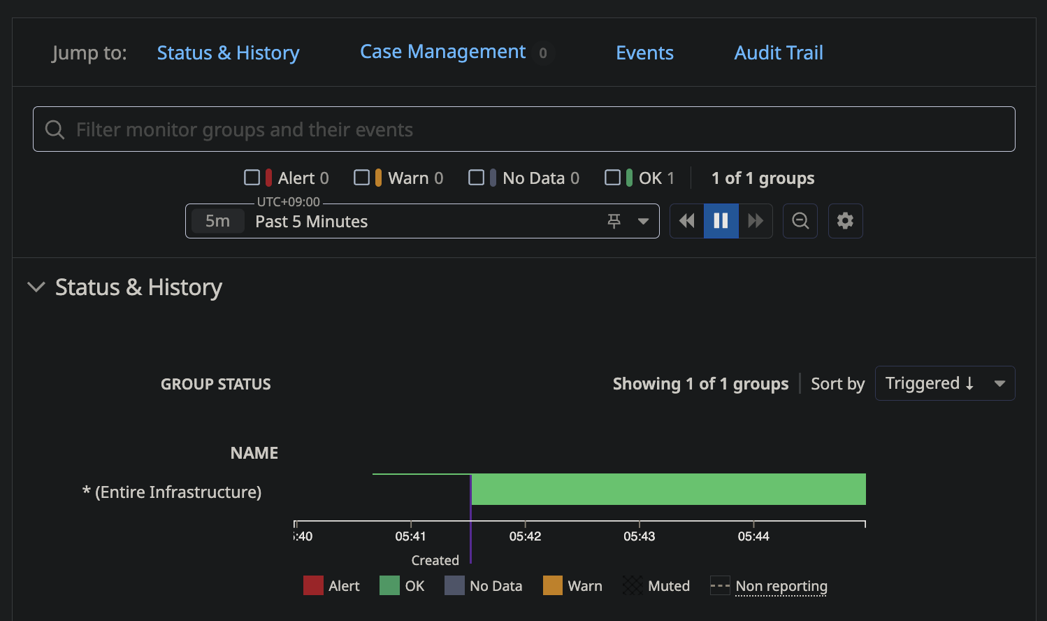Enable the Alert status filter checkbox

(x=253, y=178)
